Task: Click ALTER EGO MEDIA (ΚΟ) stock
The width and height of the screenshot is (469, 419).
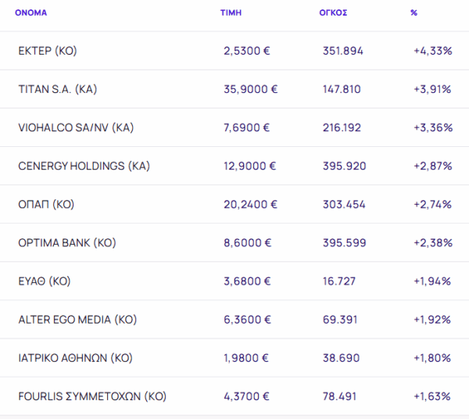Action: tap(77, 319)
